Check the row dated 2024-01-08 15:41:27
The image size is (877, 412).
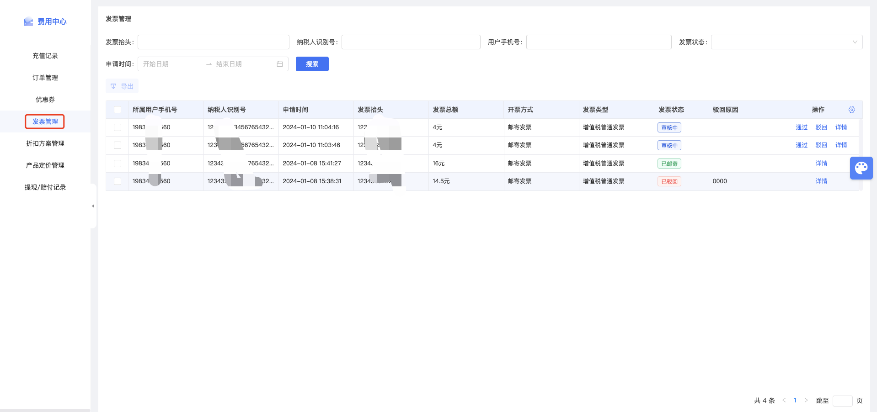pyautogui.click(x=118, y=163)
